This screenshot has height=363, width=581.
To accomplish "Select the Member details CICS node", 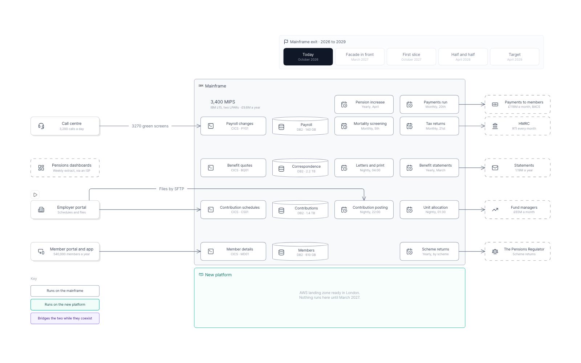I will pyautogui.click(x=233, y=252).
